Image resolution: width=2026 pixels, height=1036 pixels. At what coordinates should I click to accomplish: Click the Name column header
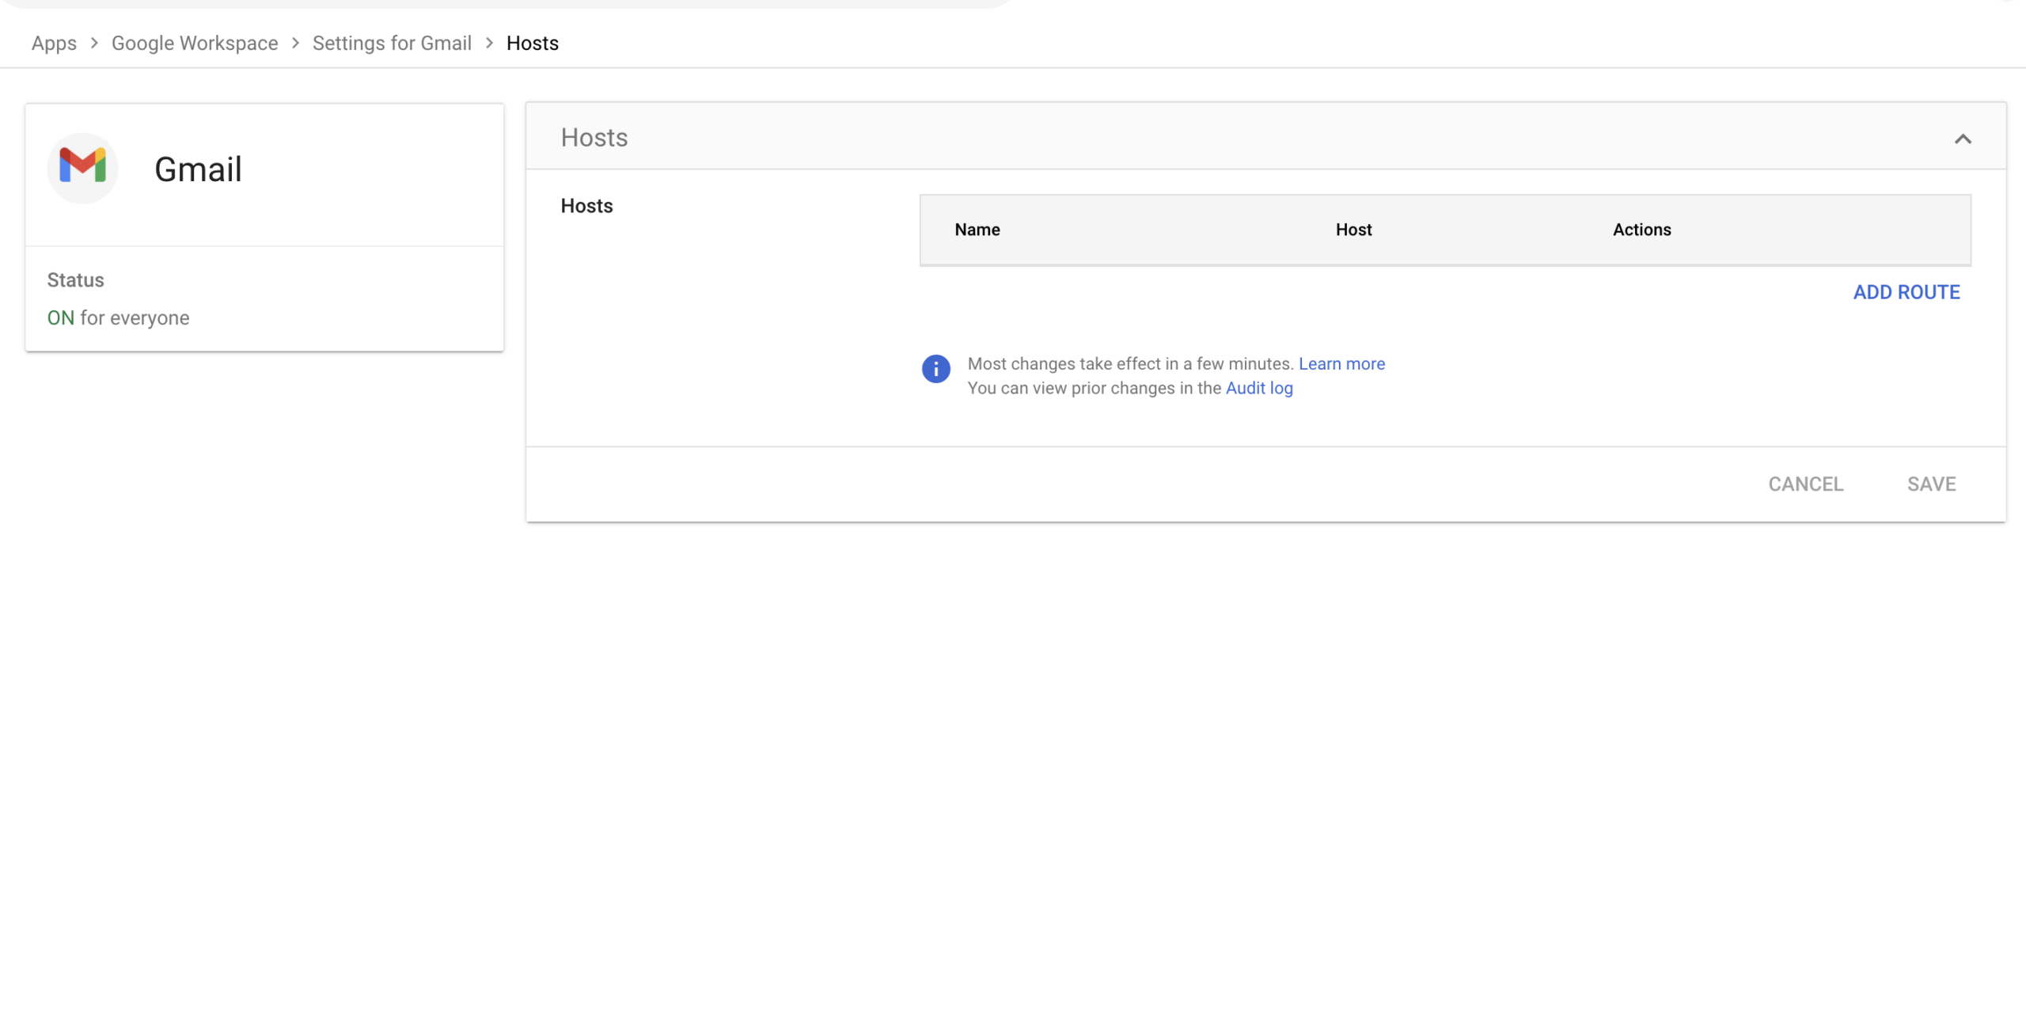tap(977, 230)
